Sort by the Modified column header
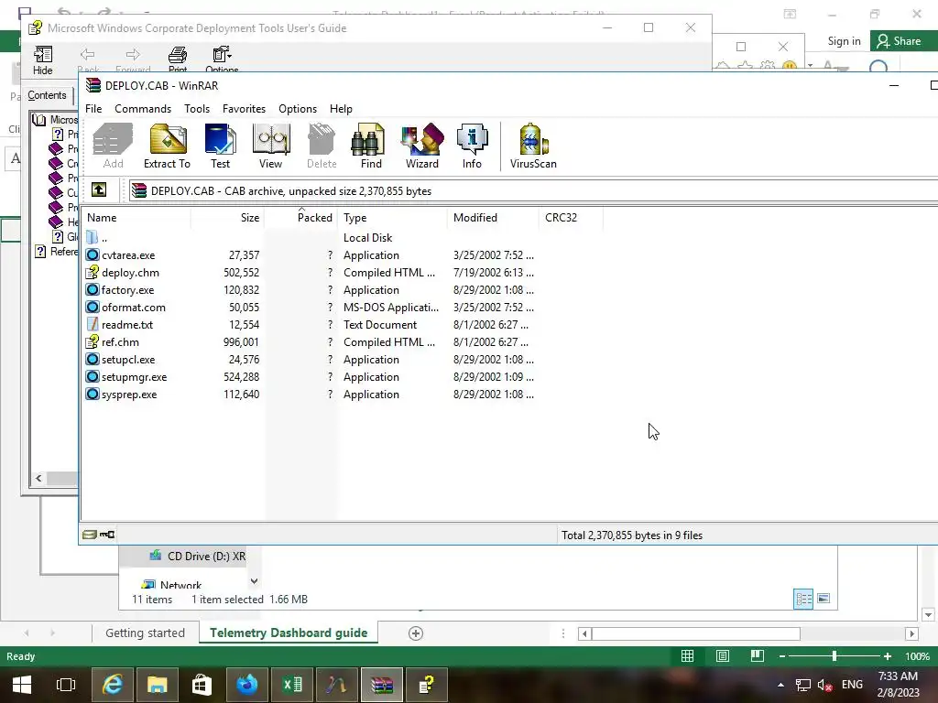Image resolution: width=938 pixels, height=703 pixels. point(493,218)
